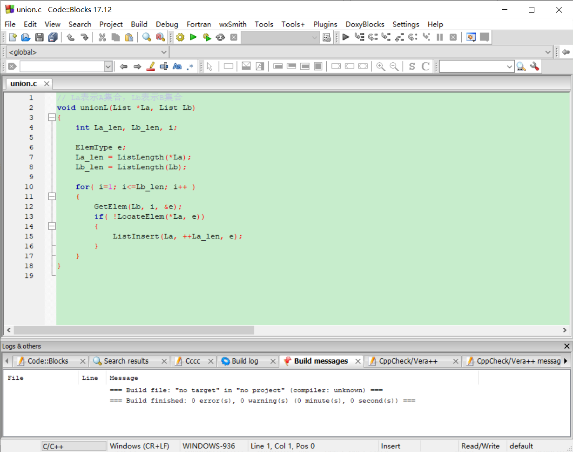The height and width of the screenshot is (452, 573).
Task: Open the Debugging windows icon
Action: tap(471, 37)
